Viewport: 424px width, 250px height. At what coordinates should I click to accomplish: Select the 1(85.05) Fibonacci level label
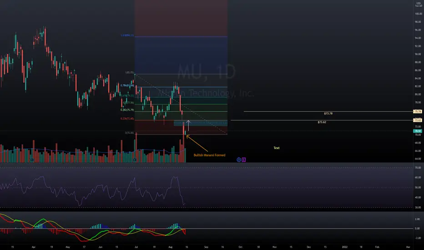130,72
